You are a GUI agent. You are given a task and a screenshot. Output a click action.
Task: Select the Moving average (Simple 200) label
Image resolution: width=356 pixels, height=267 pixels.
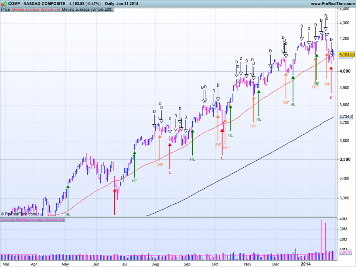(x=87, y=9)
